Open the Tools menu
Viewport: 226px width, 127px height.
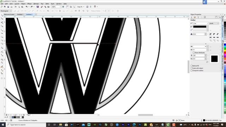coord(53,4)
